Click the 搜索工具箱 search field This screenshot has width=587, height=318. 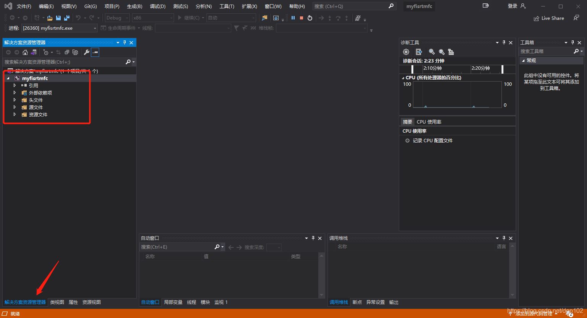546,51
